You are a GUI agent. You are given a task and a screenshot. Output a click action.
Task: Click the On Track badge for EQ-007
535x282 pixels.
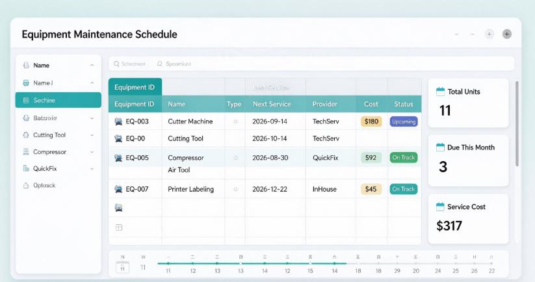404,189
